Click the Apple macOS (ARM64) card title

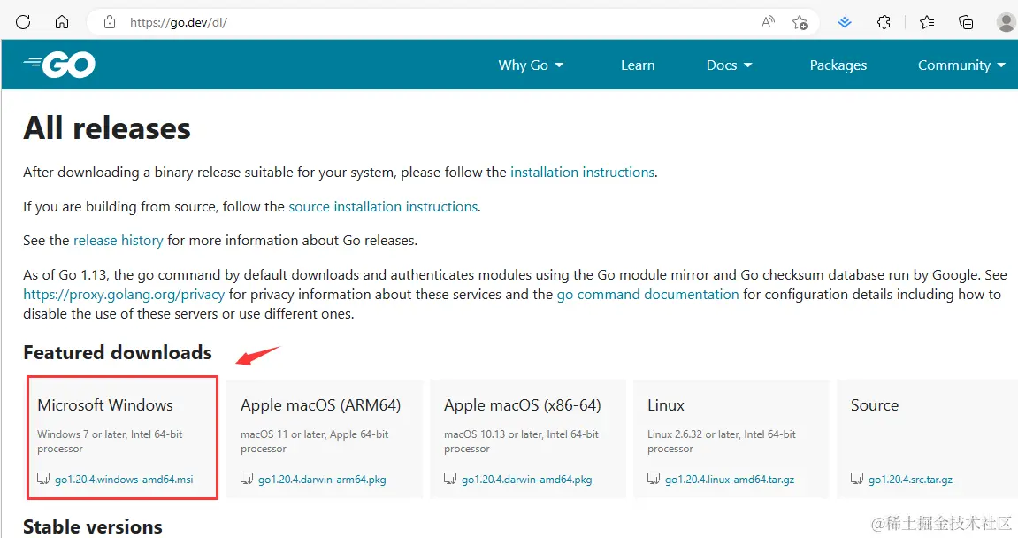coord(321,405)
